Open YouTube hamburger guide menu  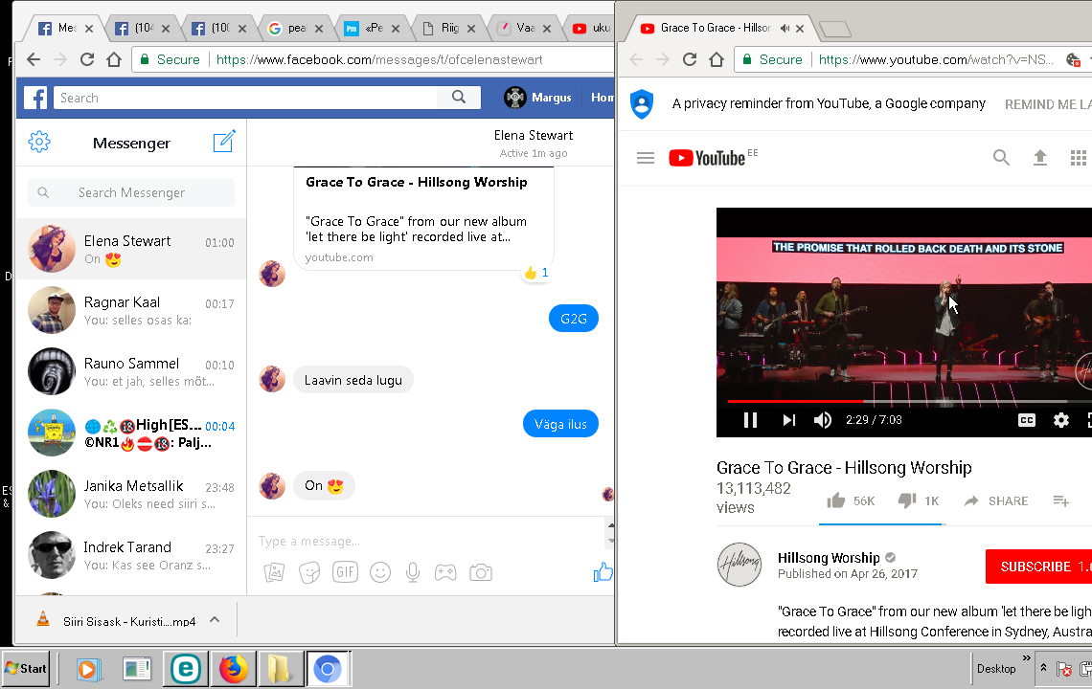coord(646,158)
